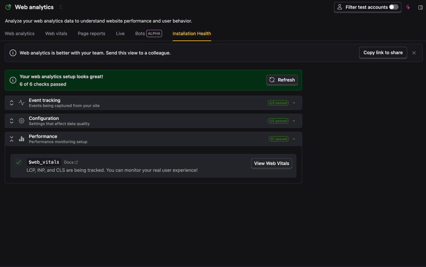Click 'Settings that affect data quality' text
This screenshot has width=426, height=267.
tap(59, 124)
